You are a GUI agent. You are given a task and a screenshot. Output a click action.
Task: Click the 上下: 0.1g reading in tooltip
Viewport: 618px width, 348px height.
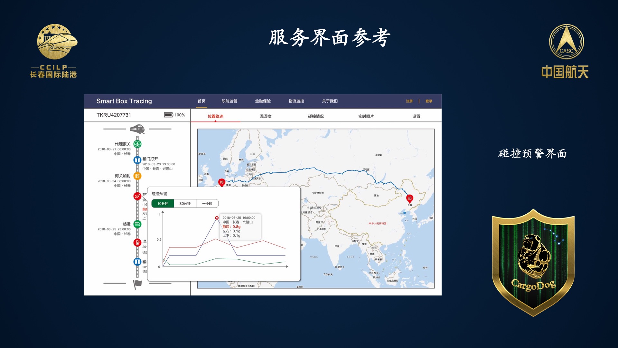pyautogui.click(x=231, y=236)
